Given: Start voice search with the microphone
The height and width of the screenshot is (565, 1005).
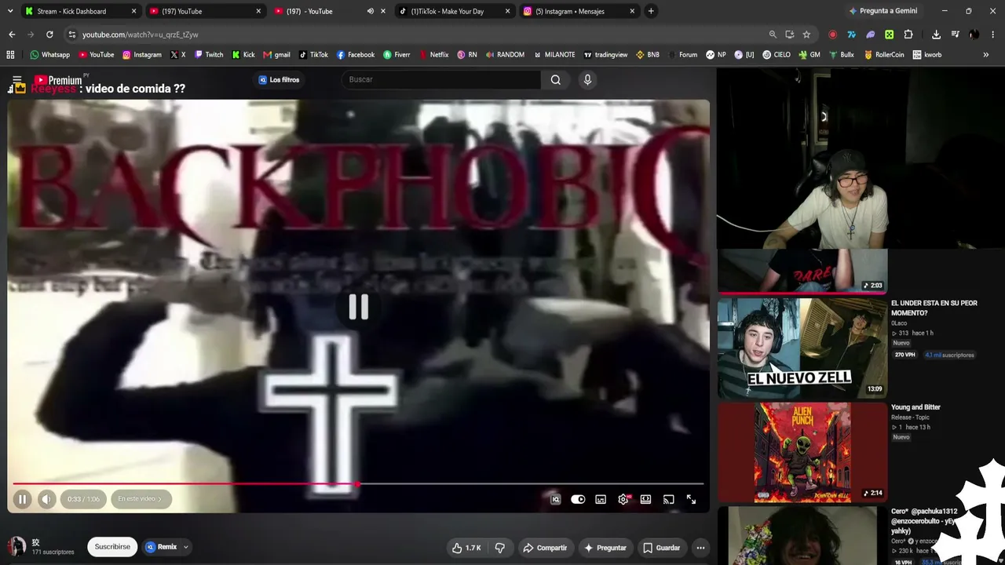Looking at the screenshot, I should coord(587,79).
